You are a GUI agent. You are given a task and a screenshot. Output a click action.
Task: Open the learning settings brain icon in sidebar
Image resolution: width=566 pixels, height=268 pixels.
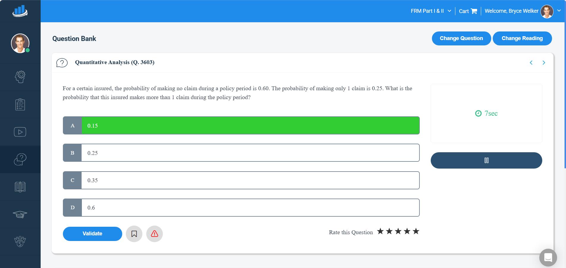20,77
